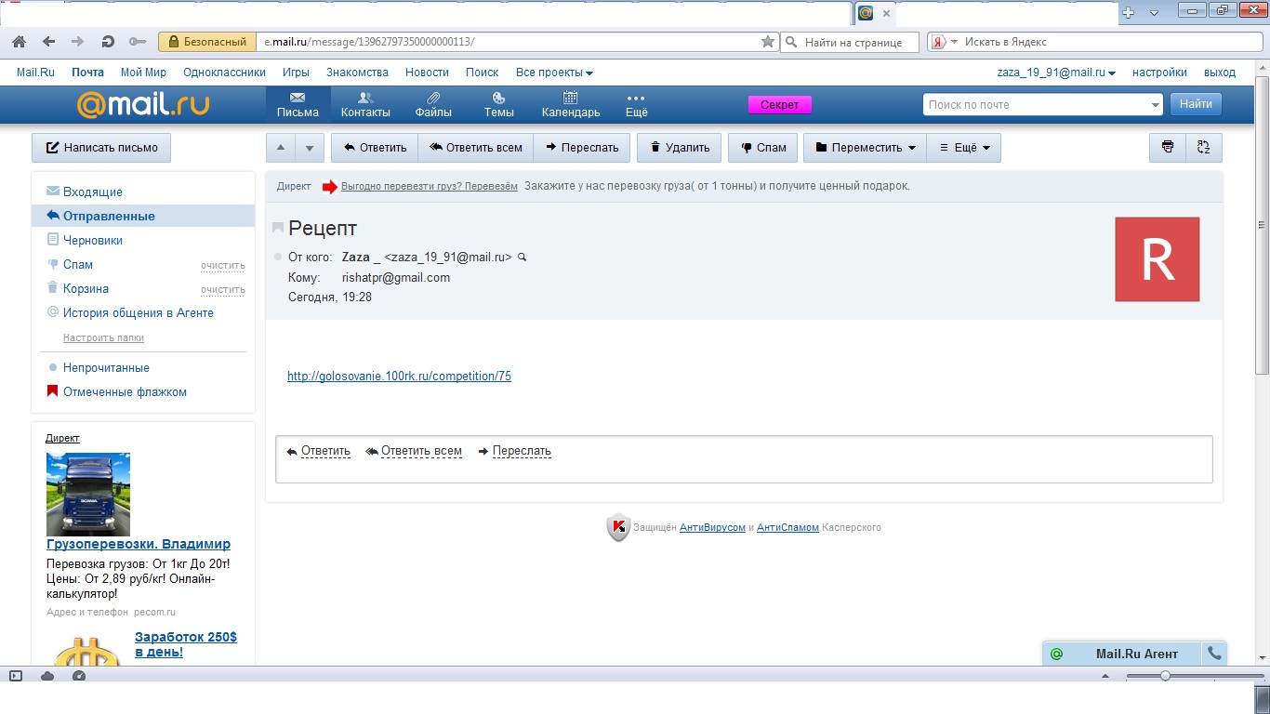Go to previous message with up arrow
1270x714 pixels.
coord(281,148)
